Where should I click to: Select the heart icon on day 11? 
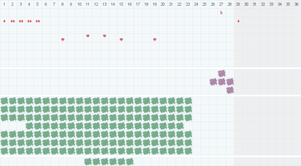coord(88,36)
